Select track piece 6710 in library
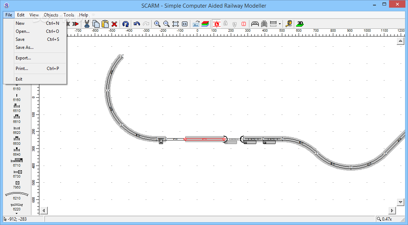408x225 pixels. (17, 163)
